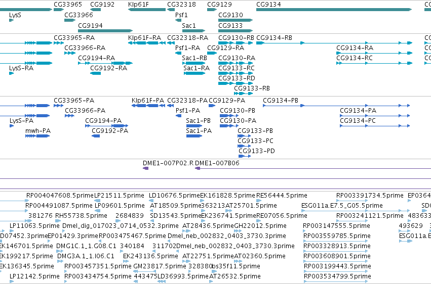Select the EK243136.5prime EST label
This screenshot has height=284, width=431.
click(x=150, y=256)
